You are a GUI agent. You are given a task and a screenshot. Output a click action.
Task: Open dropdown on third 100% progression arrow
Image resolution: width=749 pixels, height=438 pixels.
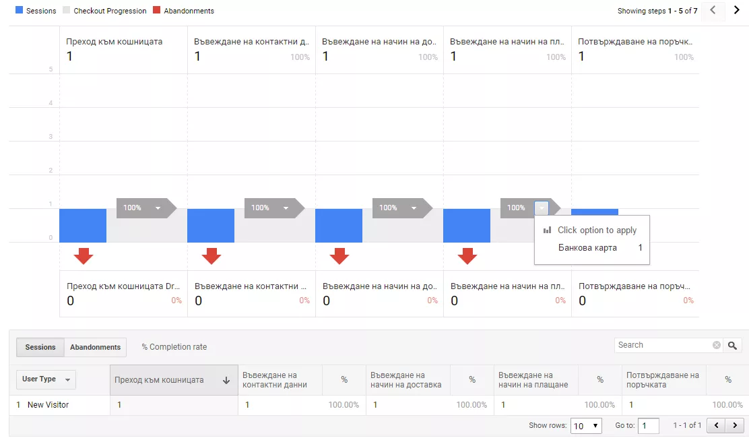click(414, 208)
